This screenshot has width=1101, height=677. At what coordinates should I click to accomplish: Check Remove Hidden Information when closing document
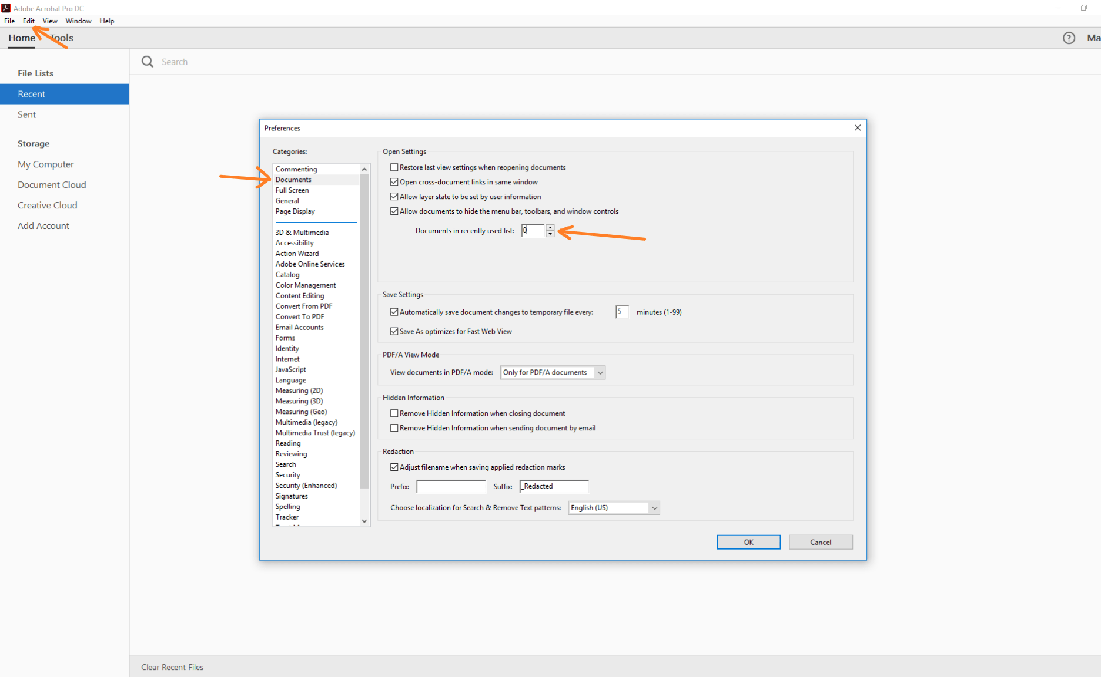point(394,413)
